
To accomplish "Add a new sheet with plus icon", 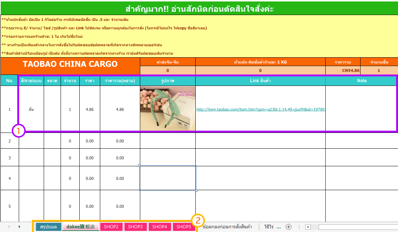I will [x=289, y=227].
